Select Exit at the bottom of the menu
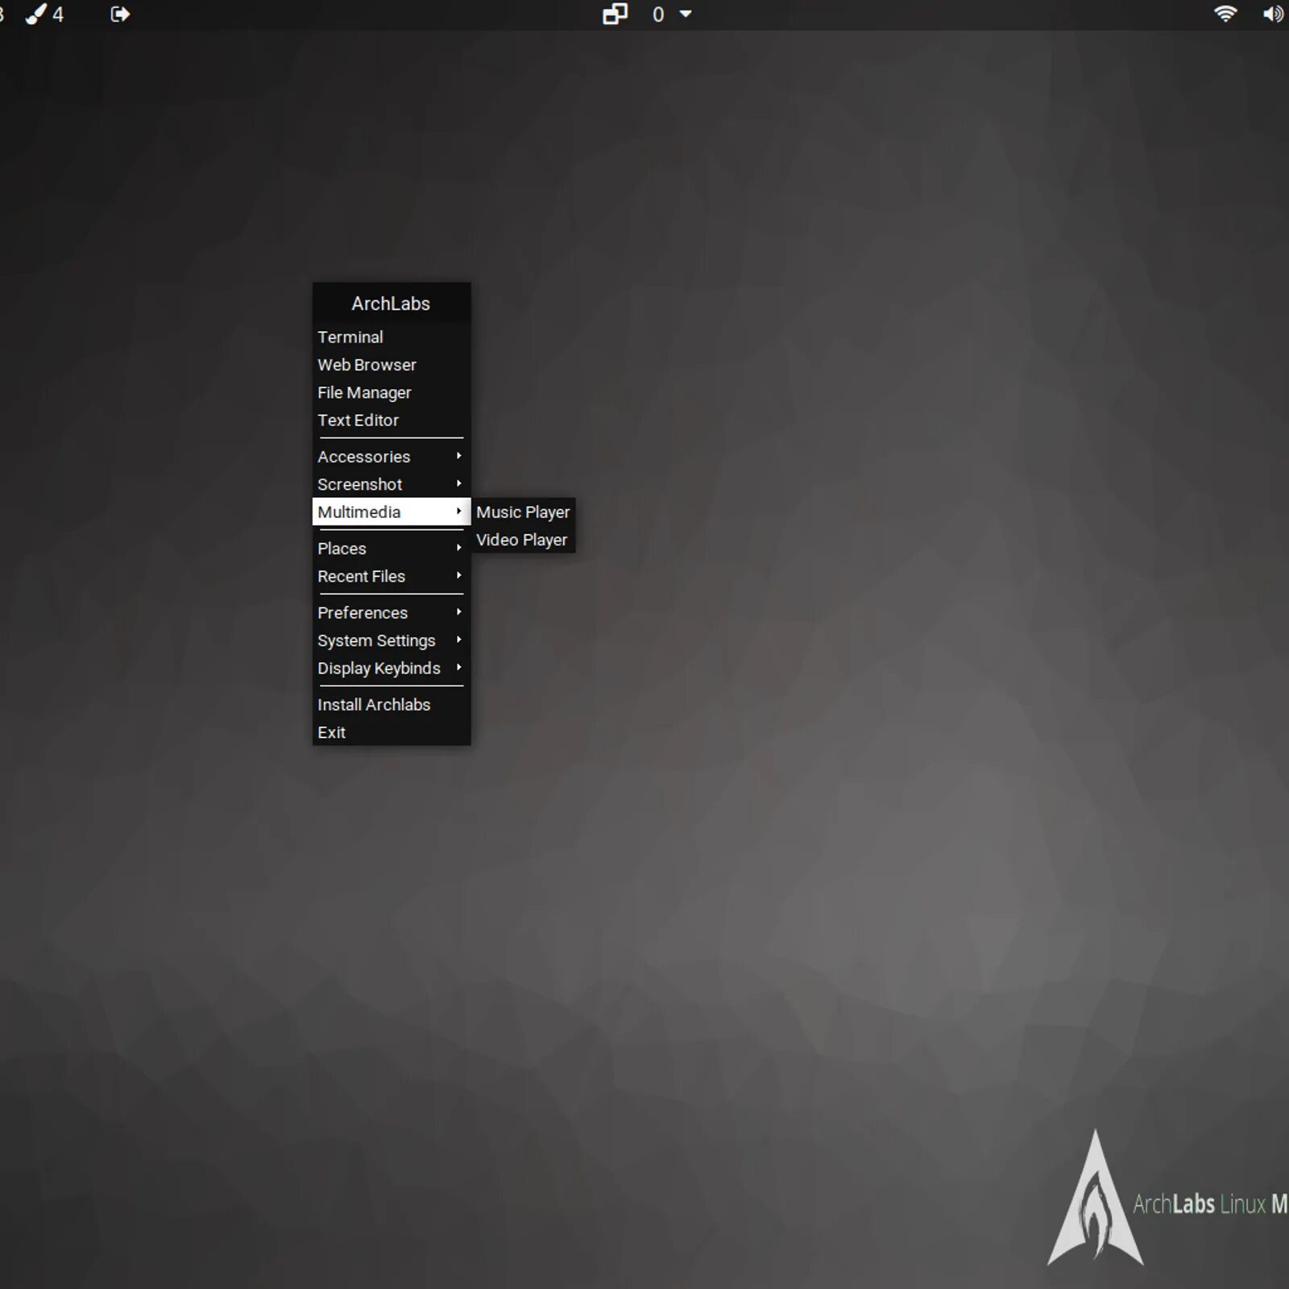 click(x=392, y=732)
